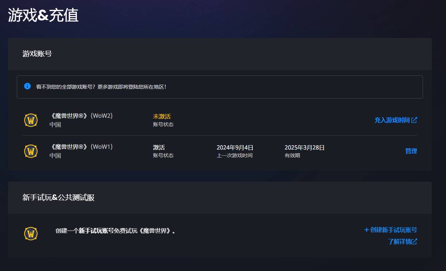Click 账号状态 label under 激活
The height and width of the screenshot is (271, 446).
(x=163, y=155)
